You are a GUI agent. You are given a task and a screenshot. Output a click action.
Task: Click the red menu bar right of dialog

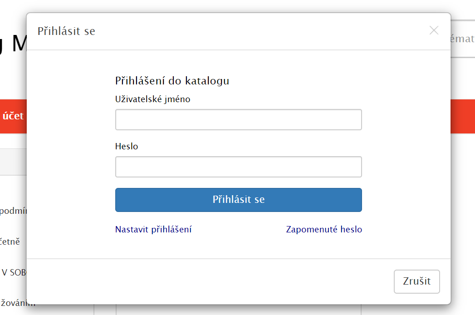(x=463, y=116)
